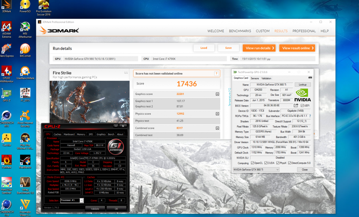Open the WELCOME tab in 3DMark
Image resolution: width=359 pixels, height=217 pixels.
pyautogui.click(x=216, y=31)
